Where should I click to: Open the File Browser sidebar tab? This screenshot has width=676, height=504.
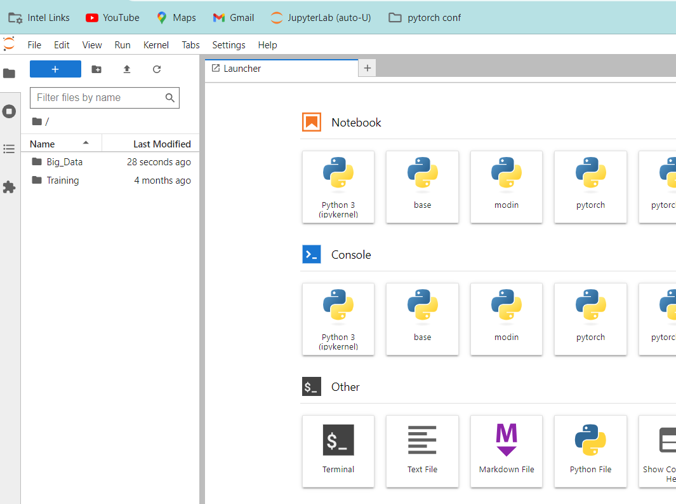[9, 73]
